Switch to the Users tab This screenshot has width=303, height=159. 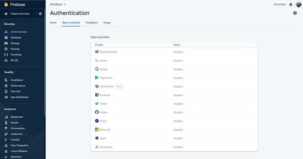[x=53, y=23]
